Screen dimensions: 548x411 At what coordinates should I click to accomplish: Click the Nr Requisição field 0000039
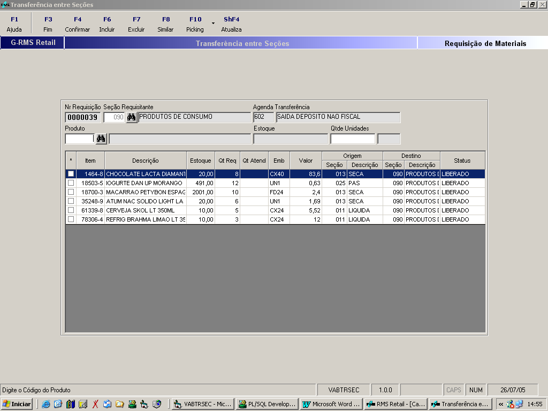pos(83,117)
